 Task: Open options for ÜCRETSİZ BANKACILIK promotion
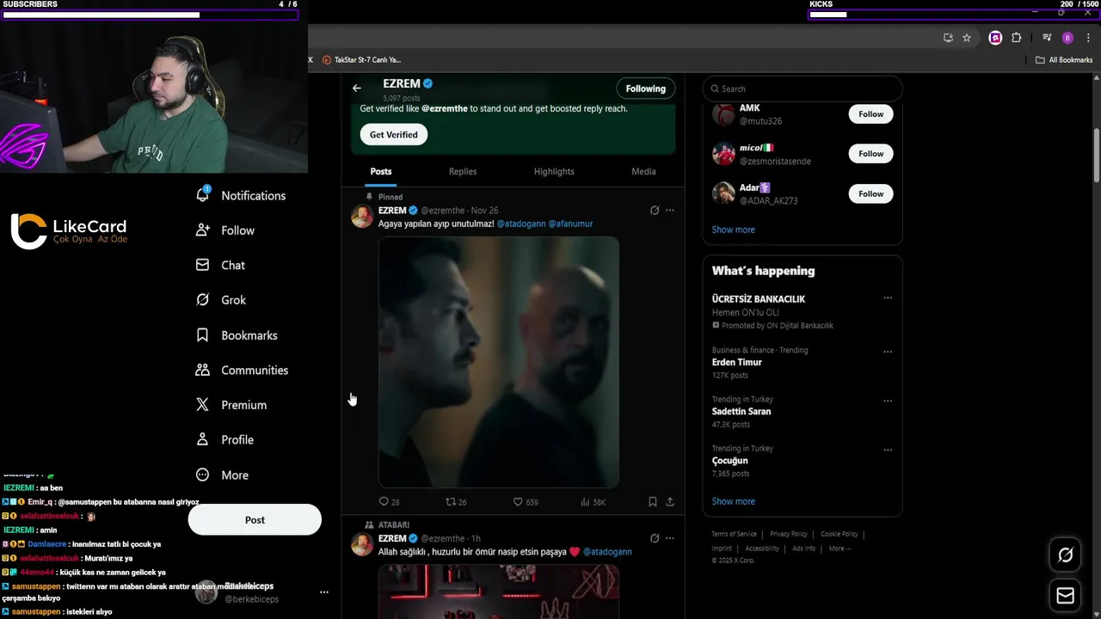tap(888, 298)
